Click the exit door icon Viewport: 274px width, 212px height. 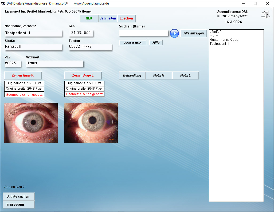pyautogui.click(x=265, y=14)
